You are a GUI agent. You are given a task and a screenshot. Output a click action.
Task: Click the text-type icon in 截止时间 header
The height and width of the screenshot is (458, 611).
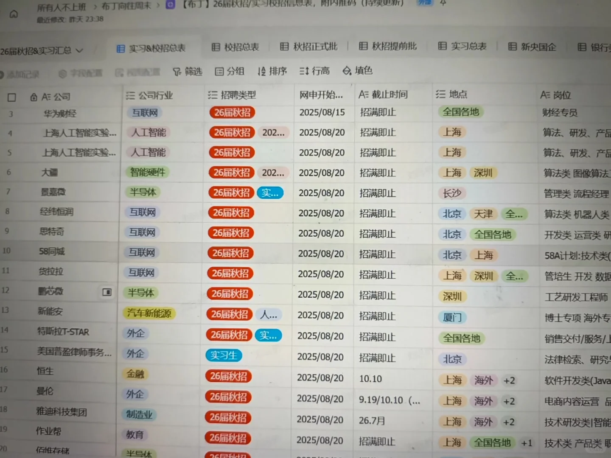point(364,94)
